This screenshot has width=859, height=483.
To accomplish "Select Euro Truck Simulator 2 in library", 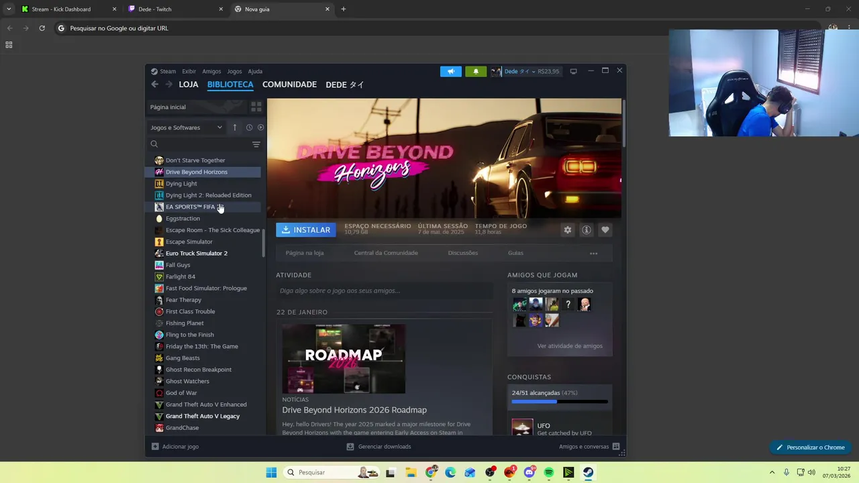I will point(203,254).
